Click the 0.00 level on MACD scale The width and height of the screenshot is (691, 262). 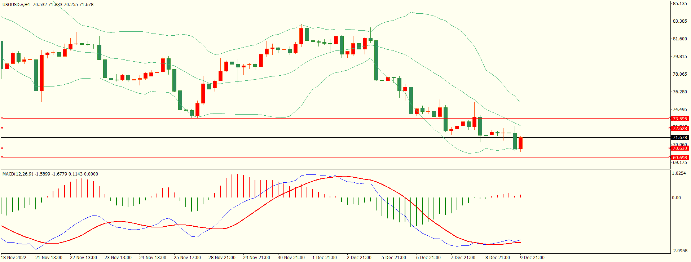(x=676, y=197)
